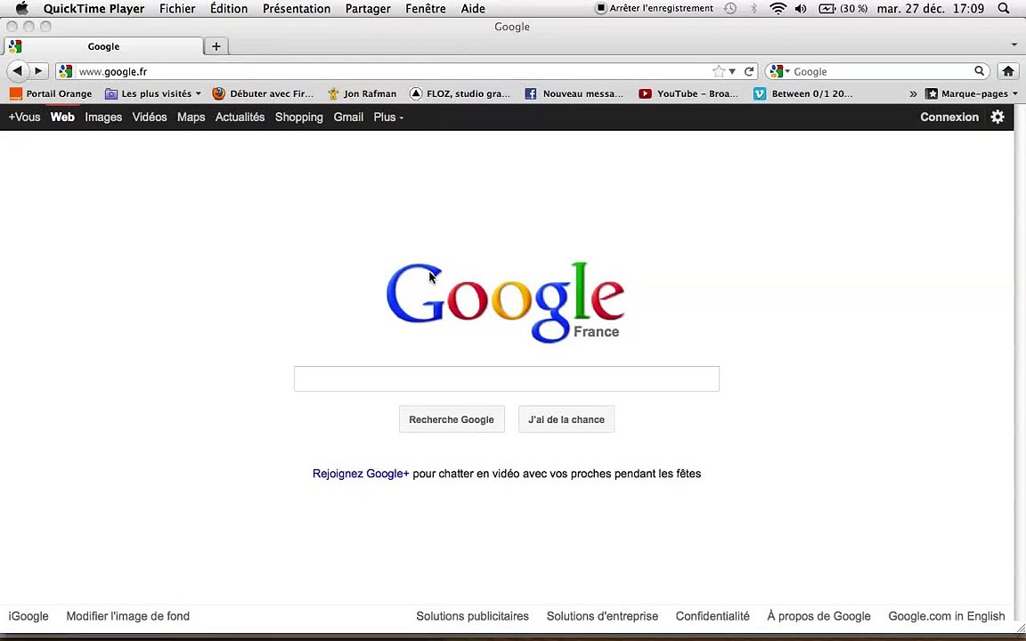Open the Rejoignez Google+ link
Viewport: 1026px width, 641px height.
[x=361, y=474]
